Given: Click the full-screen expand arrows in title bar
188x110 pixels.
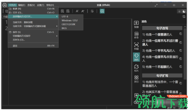Looking at the screenshot, I should (x=156, y=5).
